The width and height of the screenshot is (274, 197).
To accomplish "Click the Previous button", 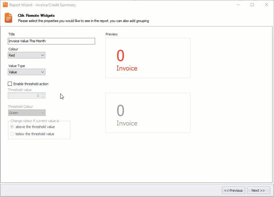I will [233, 190].
